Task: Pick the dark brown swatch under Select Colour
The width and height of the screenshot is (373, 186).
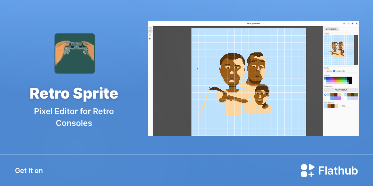Action: point(333,106)
